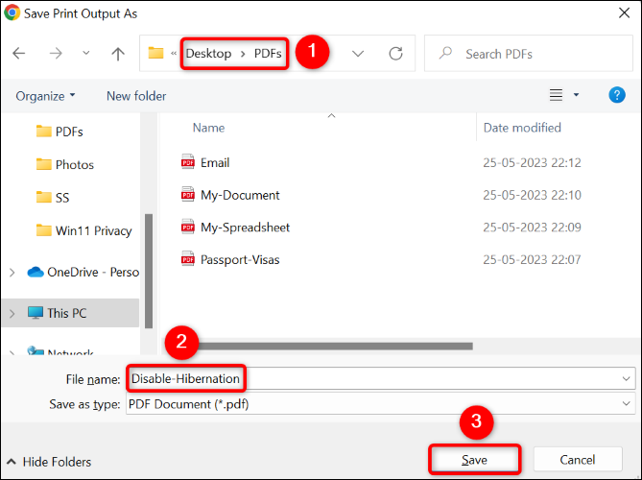This screenshot has width=642, height=480.
Task: Collapse the pane with Hide Folders
Action: (49, 462)
